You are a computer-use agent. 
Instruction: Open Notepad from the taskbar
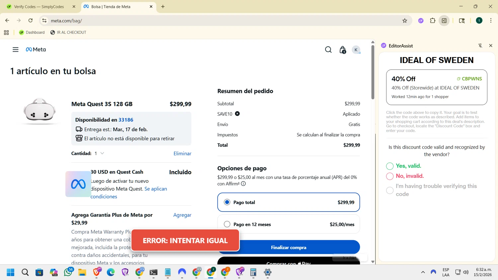[168, 272]
